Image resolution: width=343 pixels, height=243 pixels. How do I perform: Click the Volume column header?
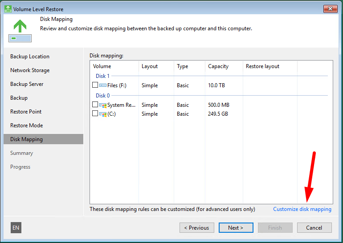(102, 66)
